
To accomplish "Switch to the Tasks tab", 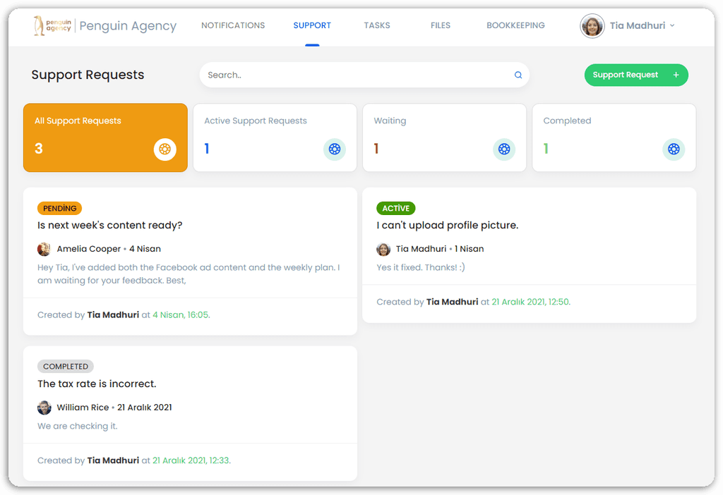I will [x=377, y=25].
